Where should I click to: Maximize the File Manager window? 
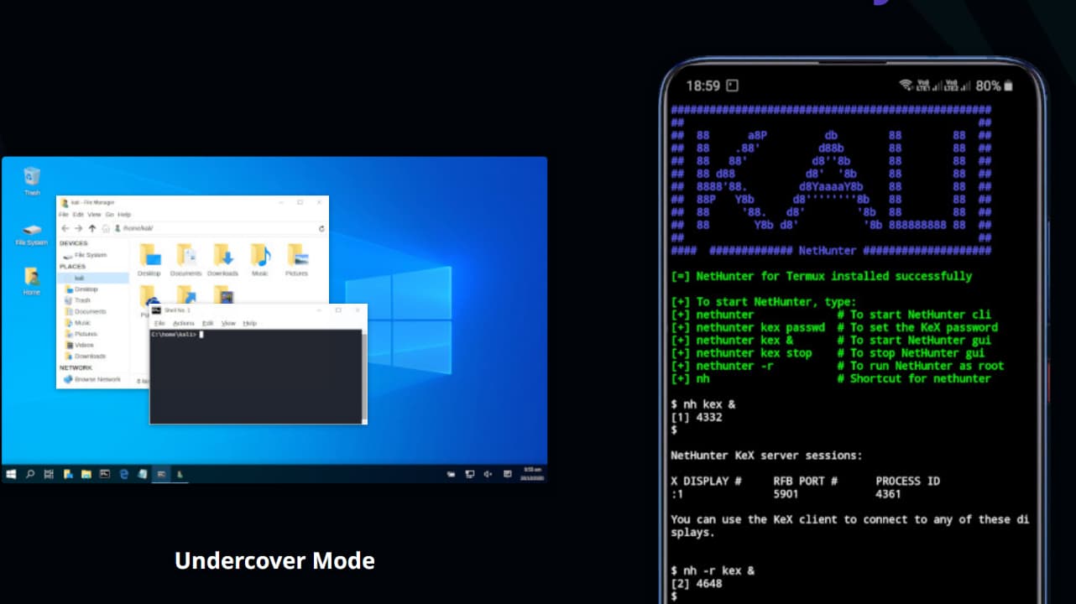coord(300,202)
